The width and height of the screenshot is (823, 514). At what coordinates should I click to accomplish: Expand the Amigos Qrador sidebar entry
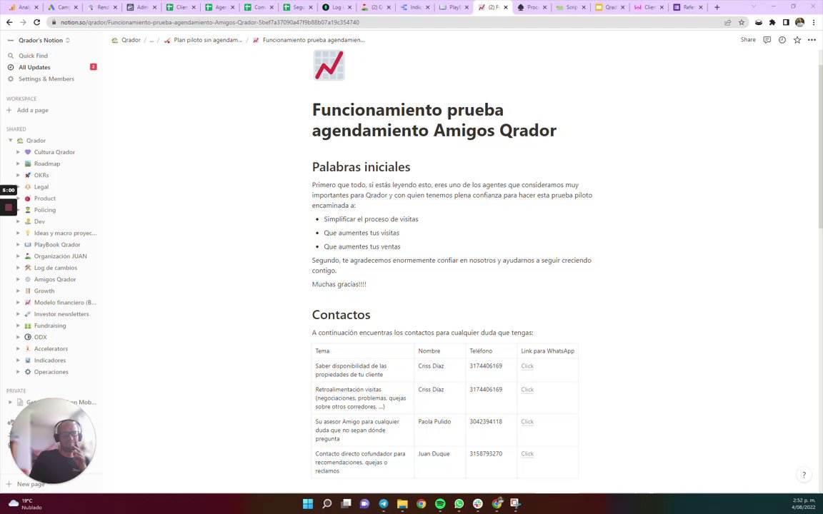pos(18,279)
